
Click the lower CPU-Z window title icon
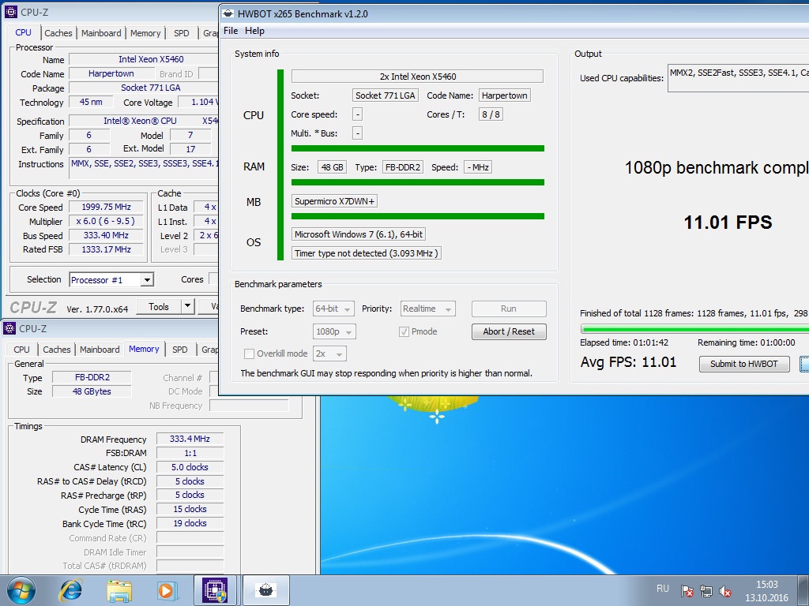coord(9,328)
